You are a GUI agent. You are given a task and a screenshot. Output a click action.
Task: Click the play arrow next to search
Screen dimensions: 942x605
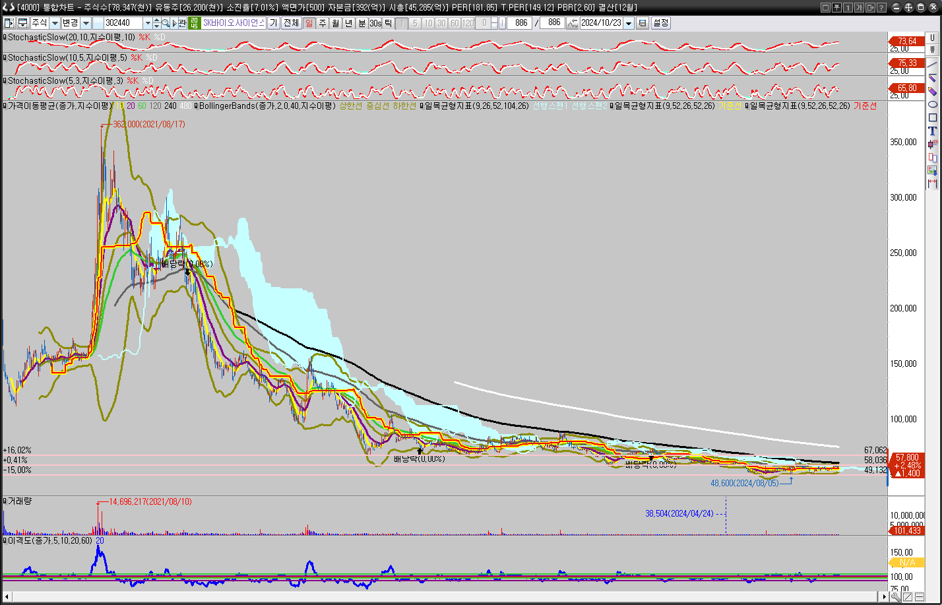(174, 23)
